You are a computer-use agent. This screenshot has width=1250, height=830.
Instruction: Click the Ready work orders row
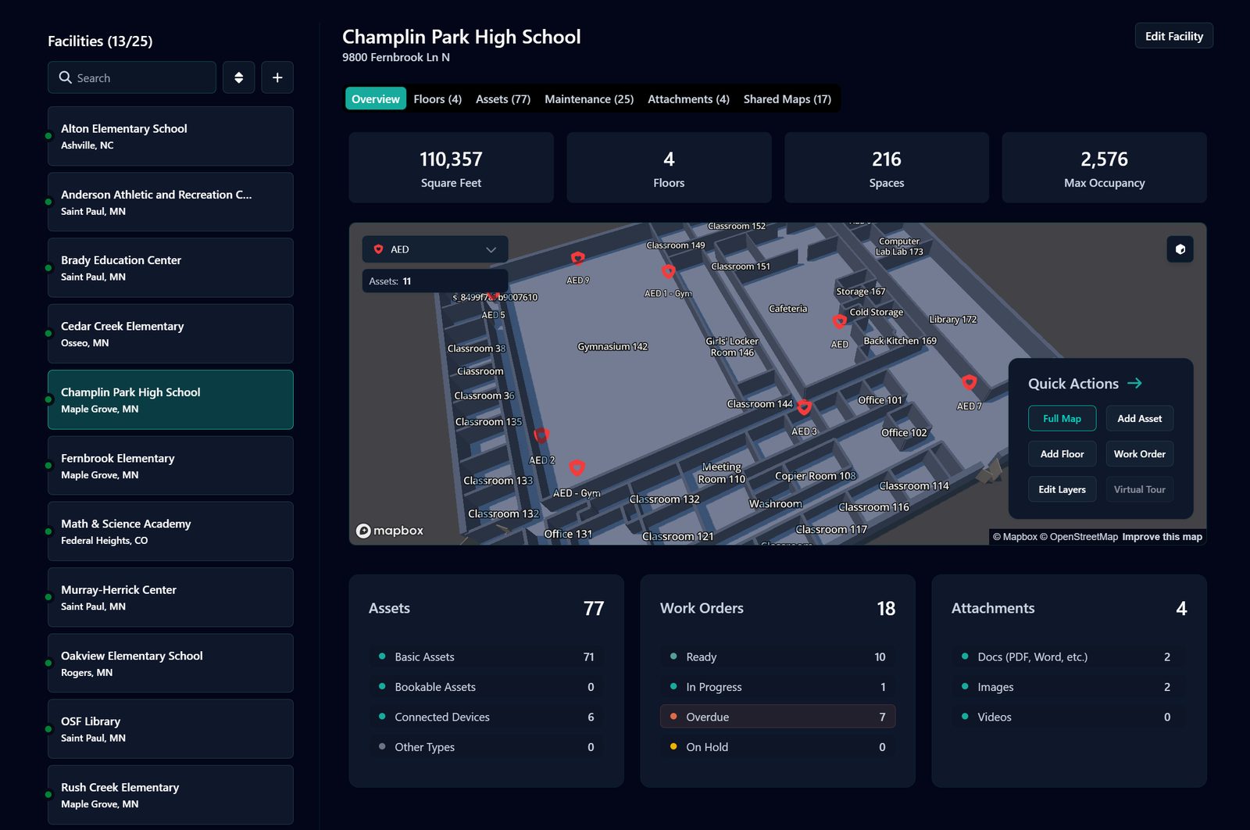[777, 656]
